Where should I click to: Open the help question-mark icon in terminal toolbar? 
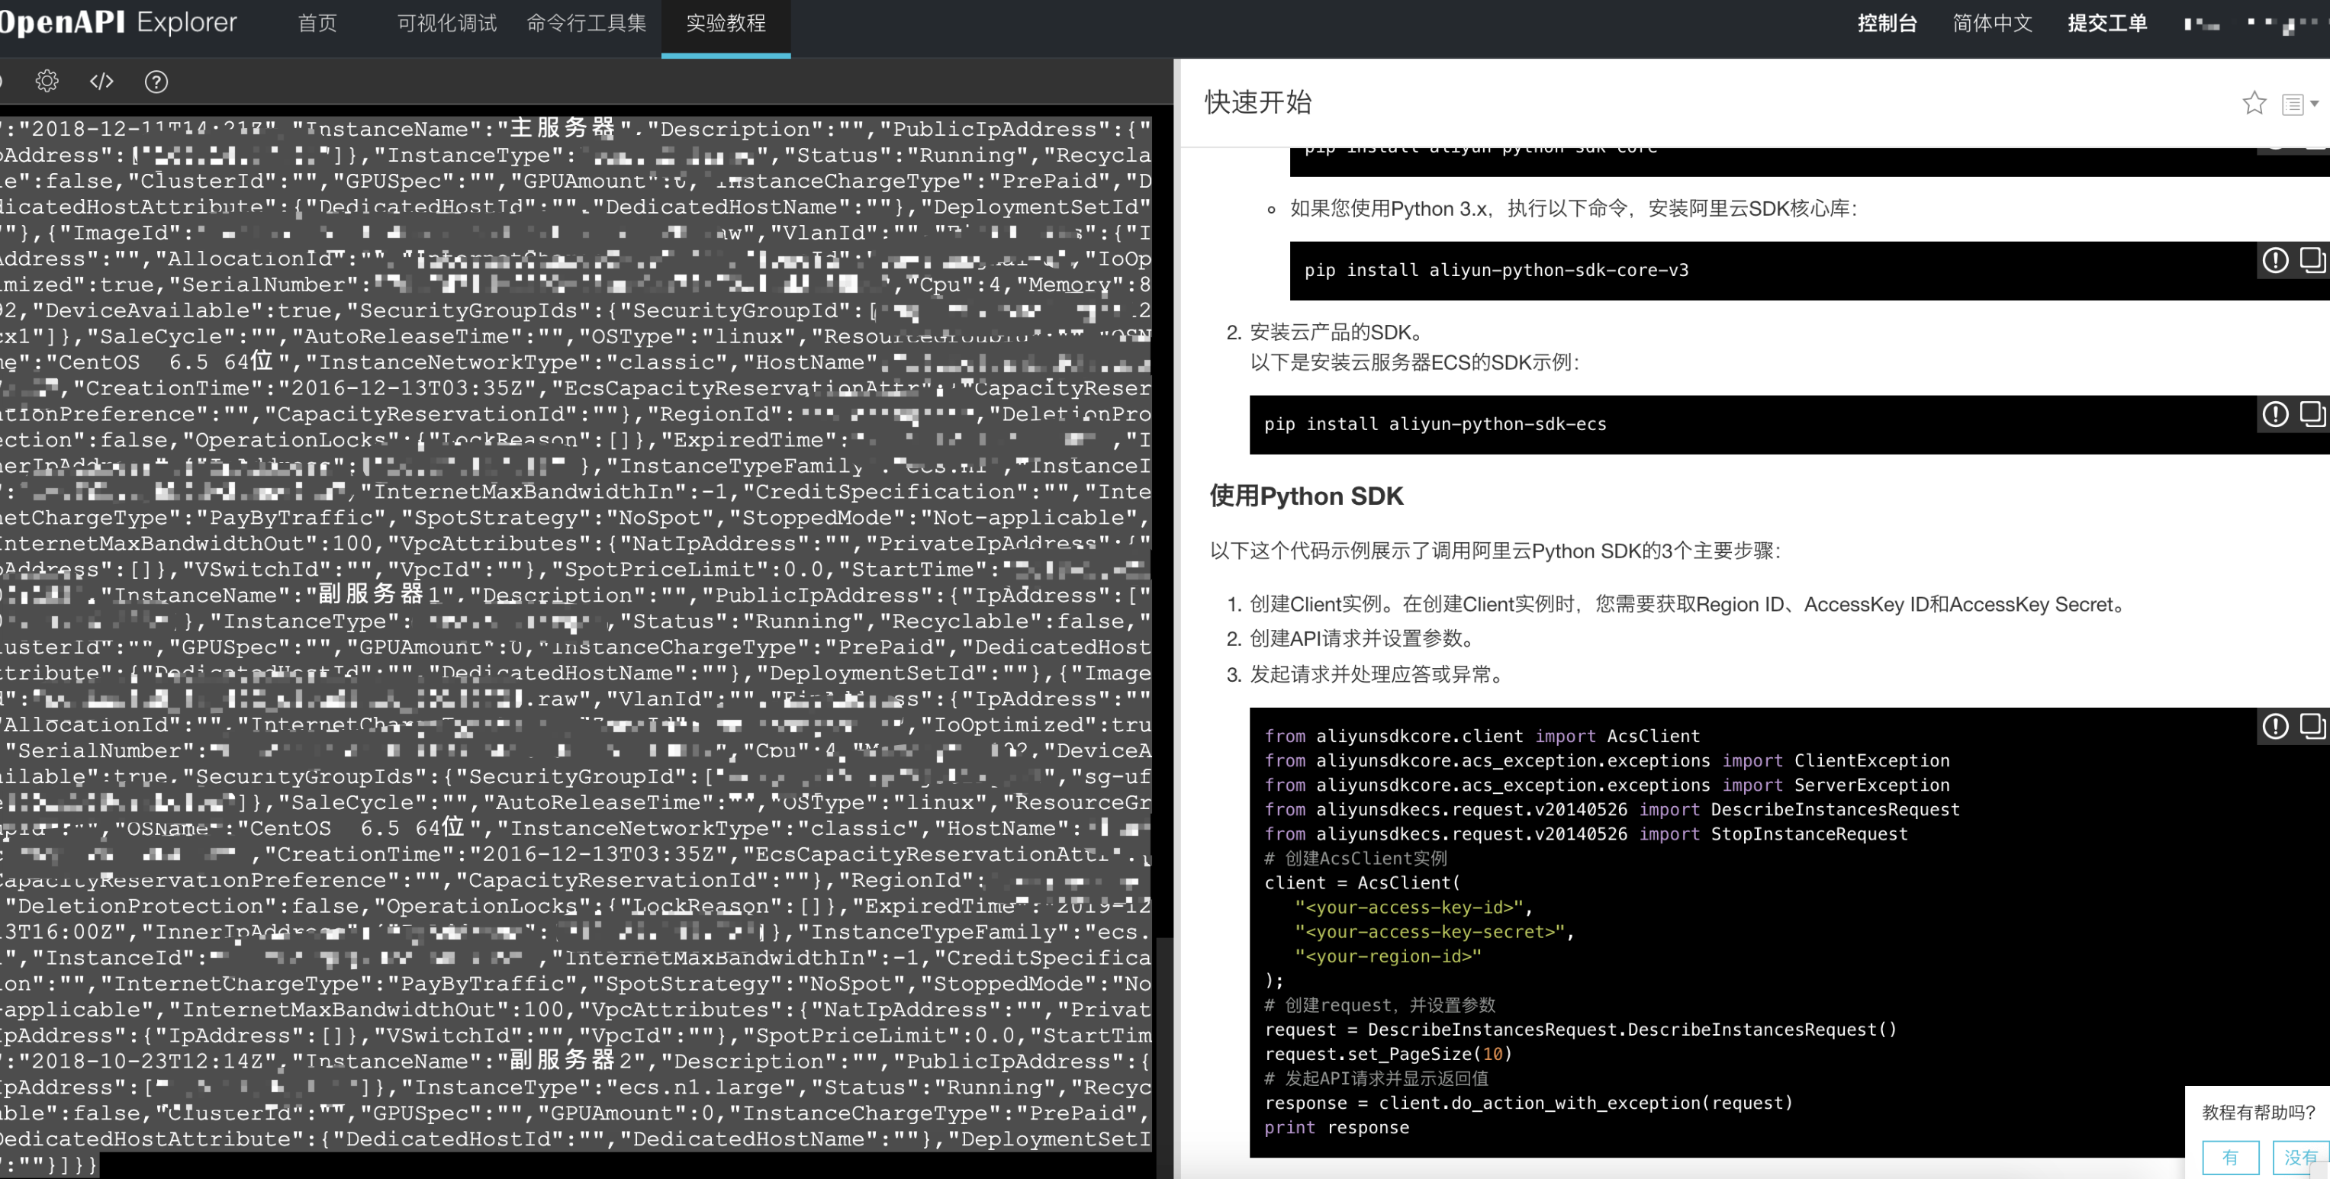tap(156, 82)
